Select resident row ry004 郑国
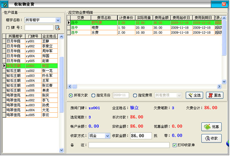The image size is (230, 156). point(30,56)
